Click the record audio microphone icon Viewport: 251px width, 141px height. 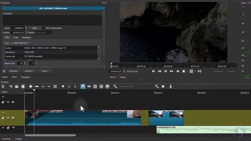[x=171, y=87]
